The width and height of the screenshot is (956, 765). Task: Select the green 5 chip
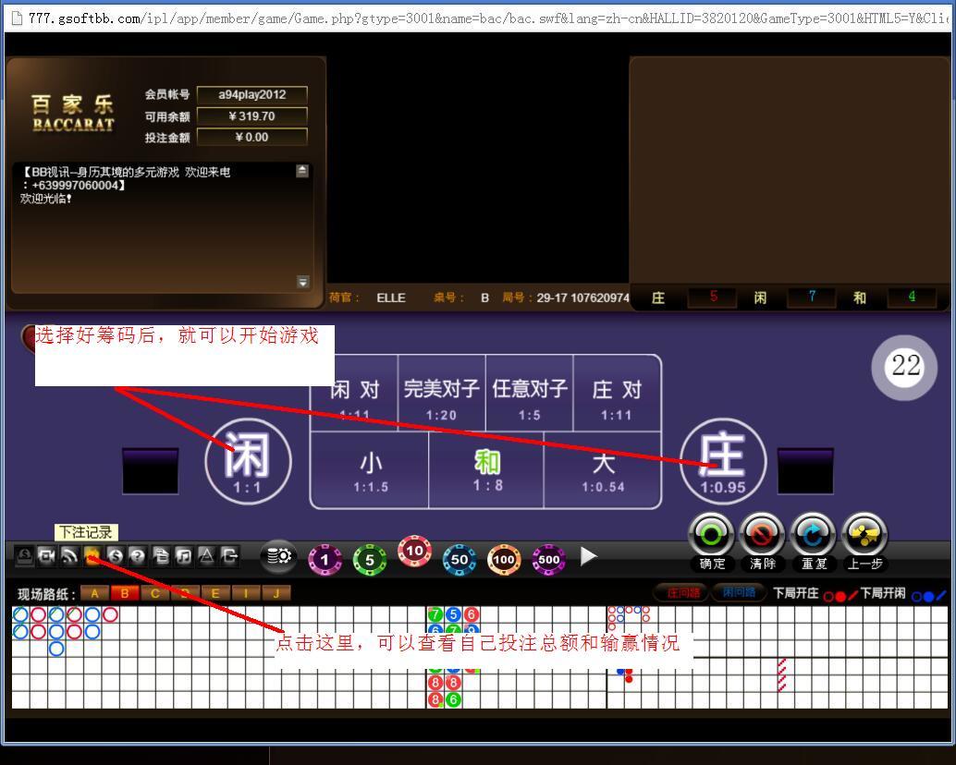370,560
